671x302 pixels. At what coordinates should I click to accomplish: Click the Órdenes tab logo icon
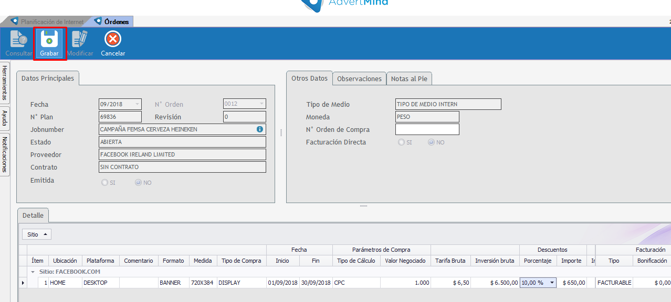click(x=98, y=21)
